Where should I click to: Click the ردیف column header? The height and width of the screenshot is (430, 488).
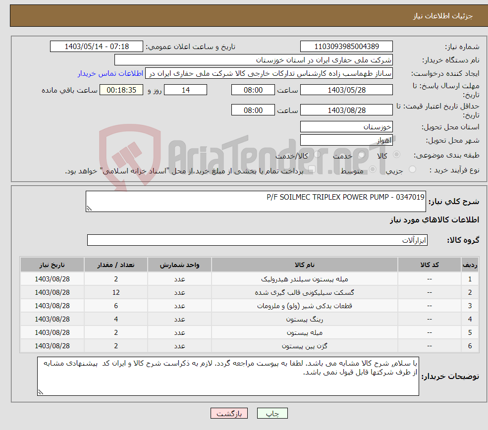click(x=470, y=265)
